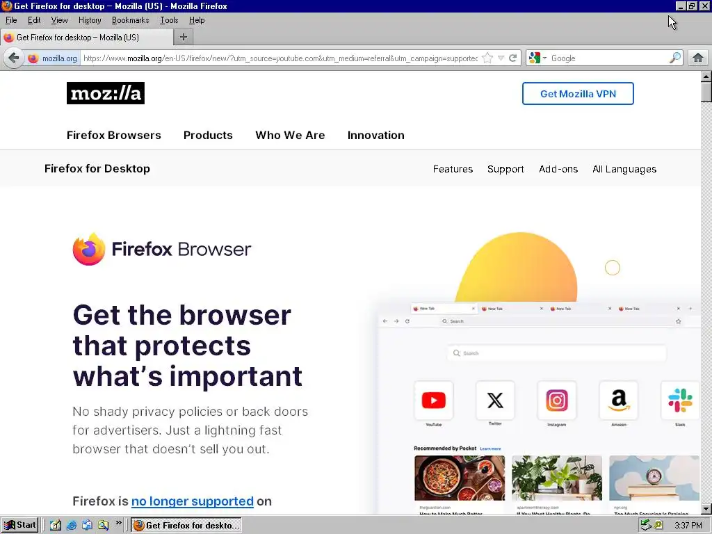Bookmark this page with the star icon

pyautogui.click(x=487, y=58)
